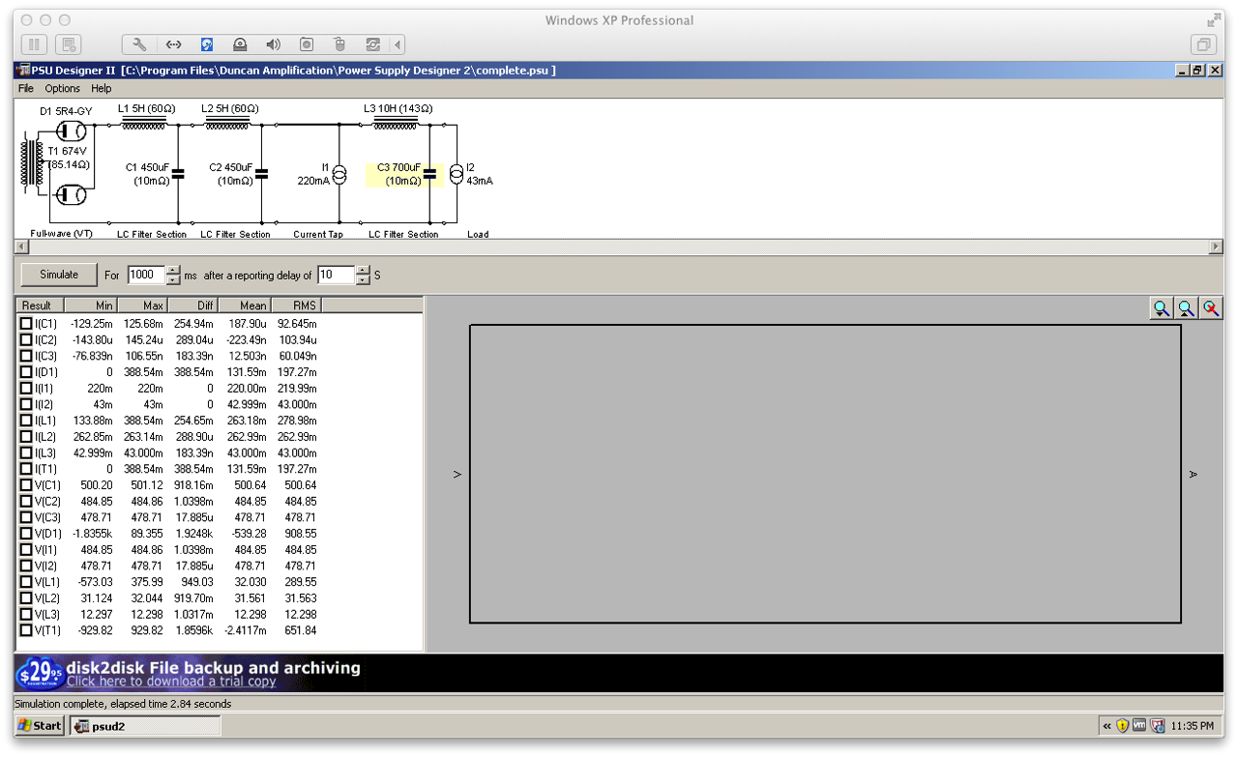Select the L3 10H inductor
The image size is (1238, 757).
pos(398,122)
